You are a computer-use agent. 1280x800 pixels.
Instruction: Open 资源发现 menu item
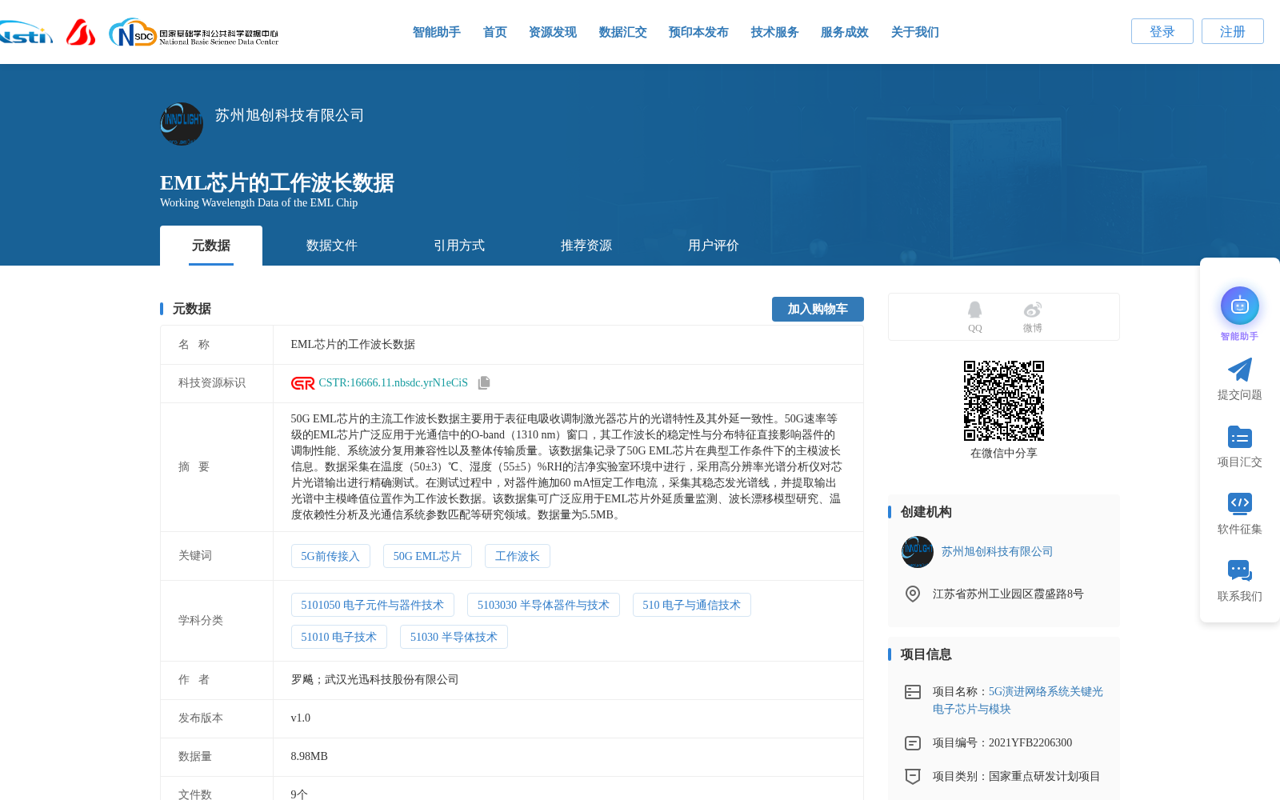tap(553, 32)
